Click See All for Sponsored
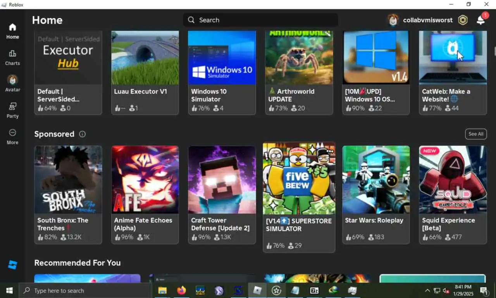 tap(476, 134)
